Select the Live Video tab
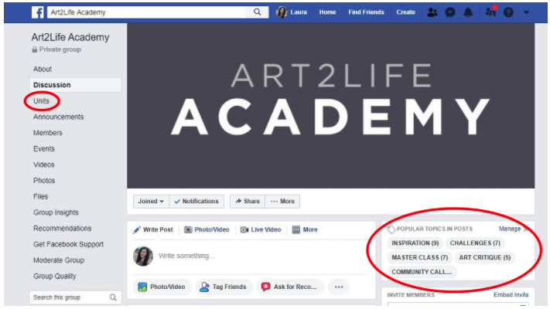 pos(261,230)
